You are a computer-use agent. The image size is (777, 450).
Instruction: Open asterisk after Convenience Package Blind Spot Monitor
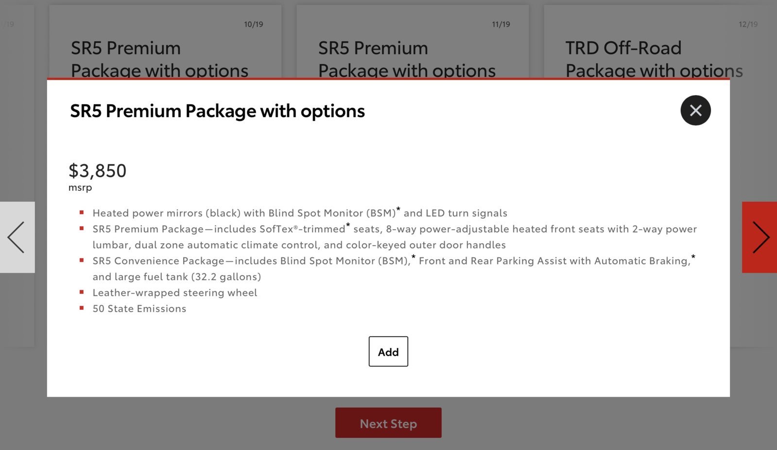click(414, 258)
